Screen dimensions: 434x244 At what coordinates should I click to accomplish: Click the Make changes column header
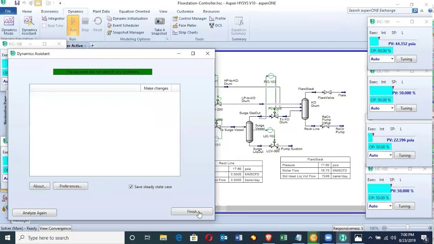tap(156, 88)
